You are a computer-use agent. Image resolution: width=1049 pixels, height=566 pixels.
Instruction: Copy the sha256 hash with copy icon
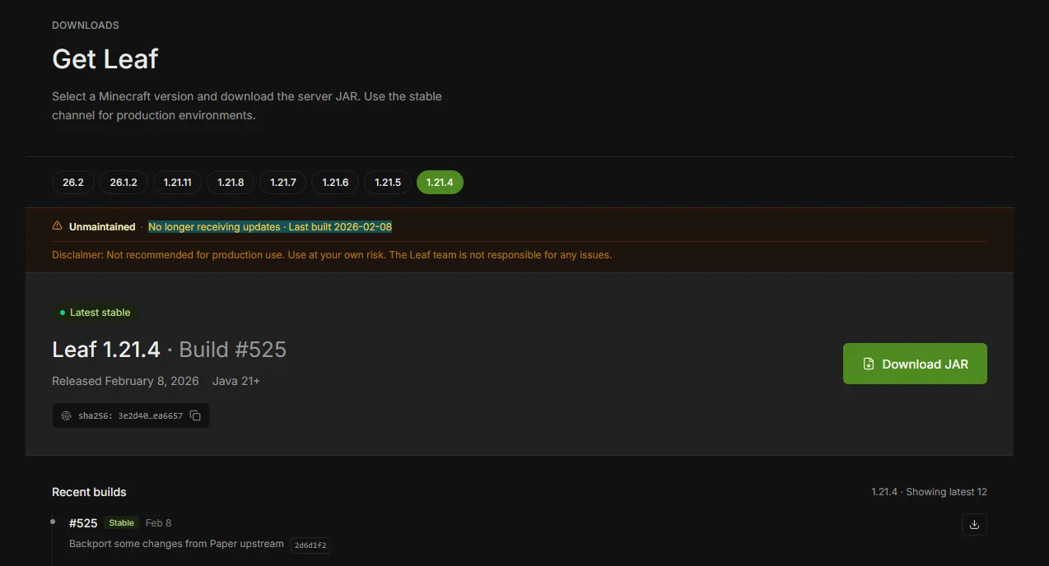coord(195,415)
